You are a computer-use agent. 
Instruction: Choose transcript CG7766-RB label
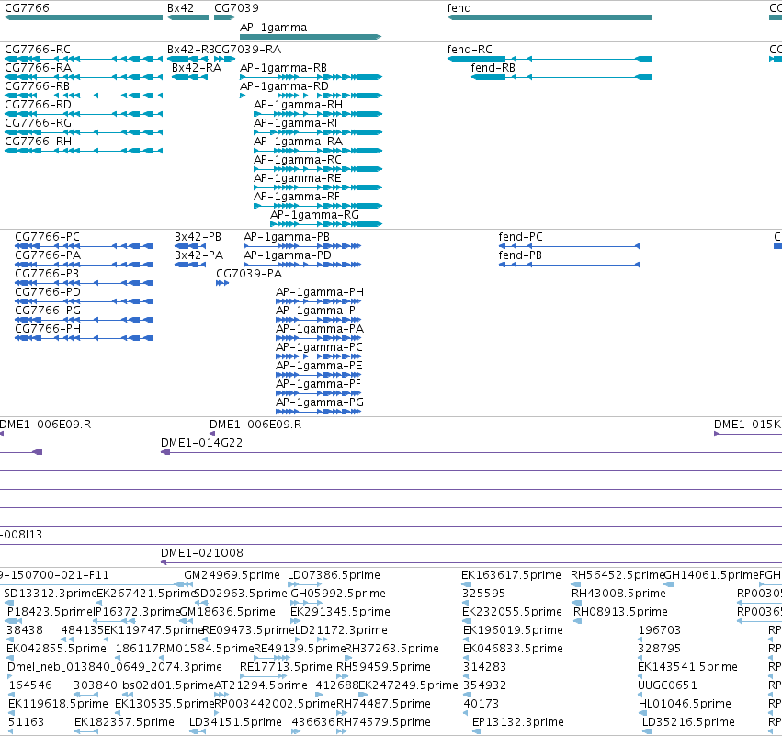click(37, 86)
